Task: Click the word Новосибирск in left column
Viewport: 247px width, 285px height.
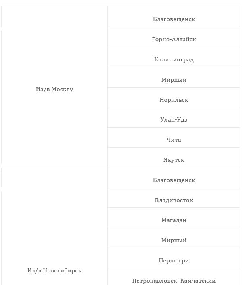Action: pos(62,270)
